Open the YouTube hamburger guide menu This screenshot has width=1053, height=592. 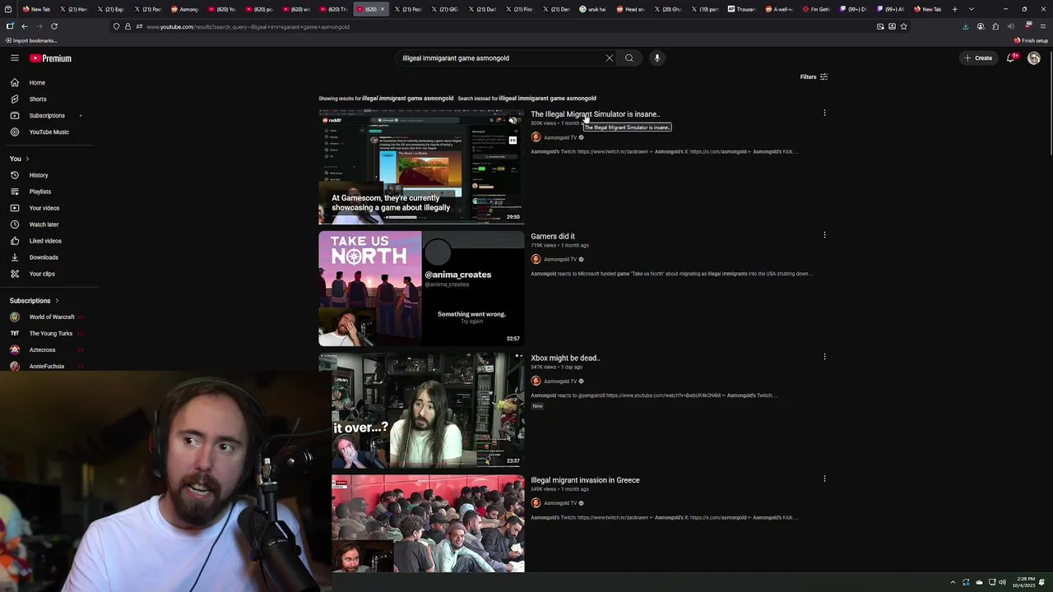point(14,58)
